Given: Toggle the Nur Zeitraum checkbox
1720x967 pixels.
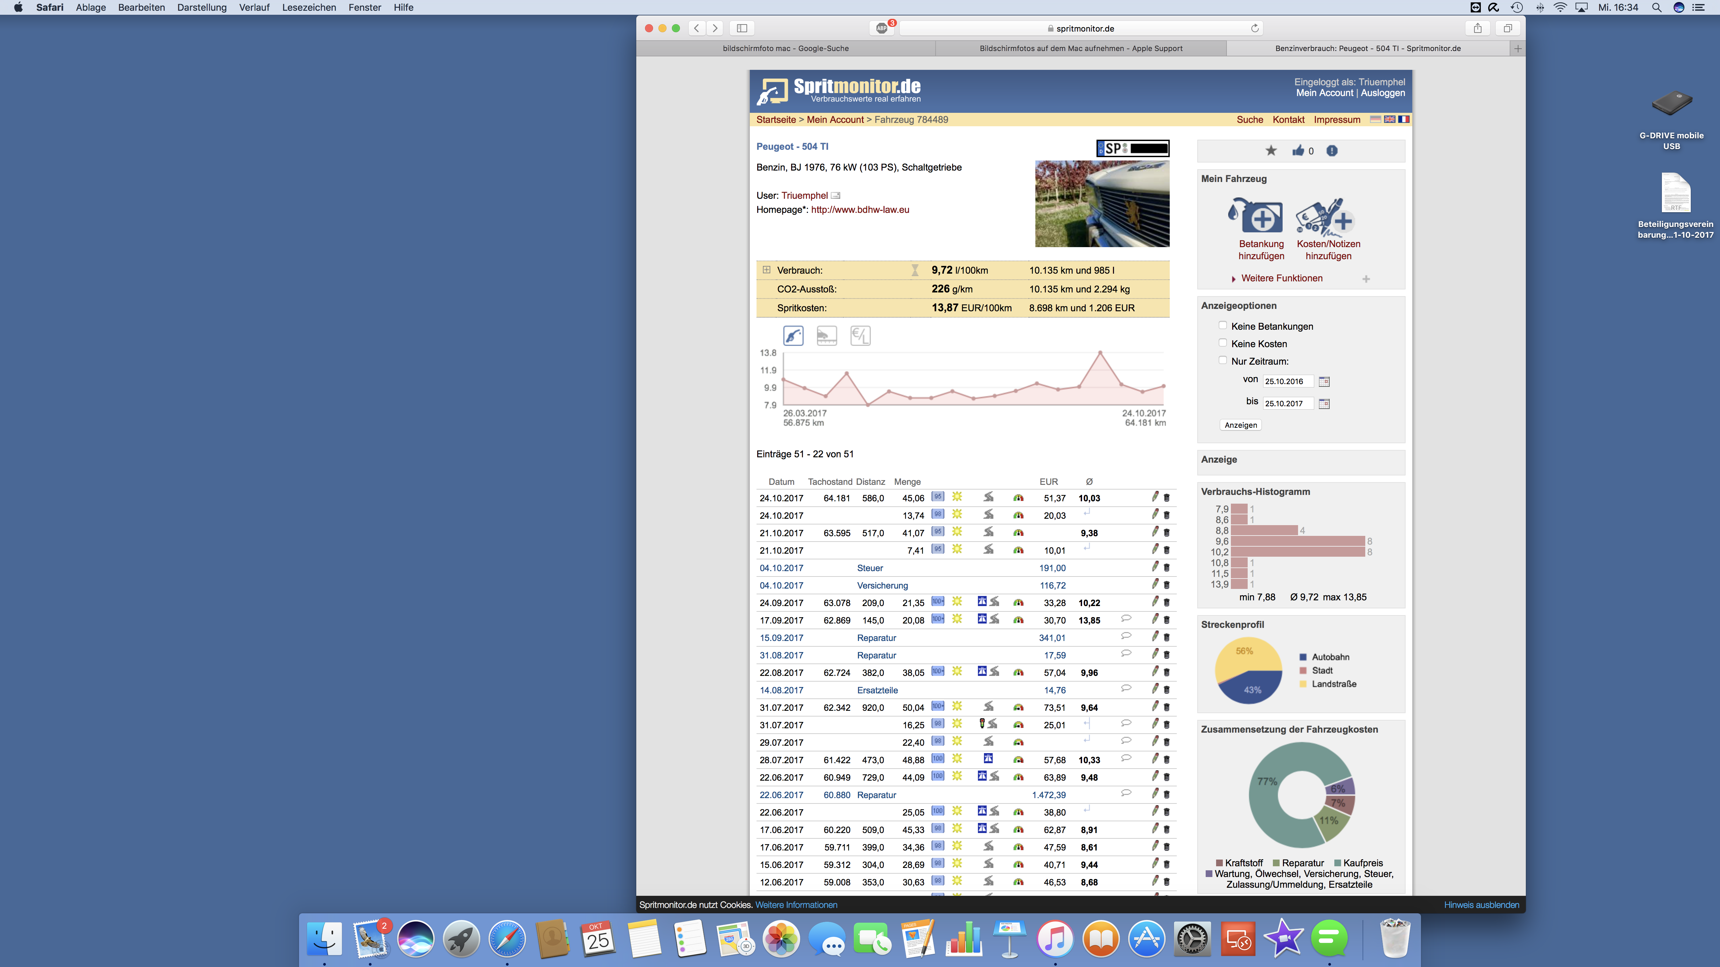Looking at the screenshot, I should (1222, 360).
